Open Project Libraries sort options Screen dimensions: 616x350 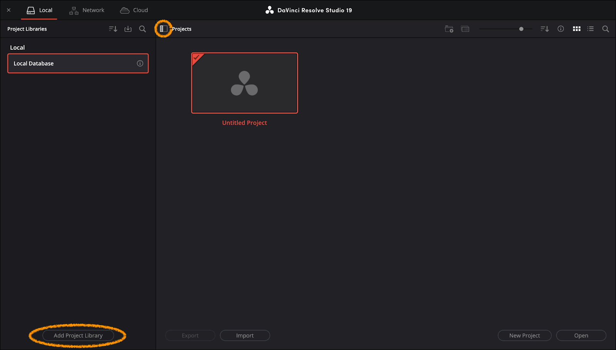113,29
